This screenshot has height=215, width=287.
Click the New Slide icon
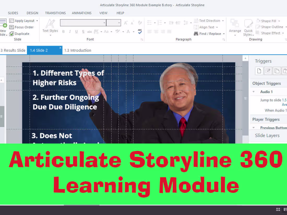pyautogui.click(x=3, y=23)
